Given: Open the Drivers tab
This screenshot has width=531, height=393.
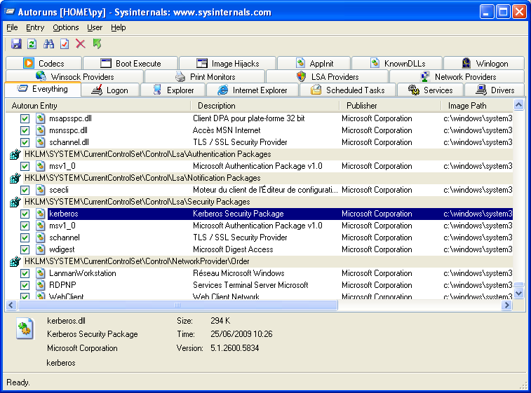Looking at the screenshot, I should 495,90.
